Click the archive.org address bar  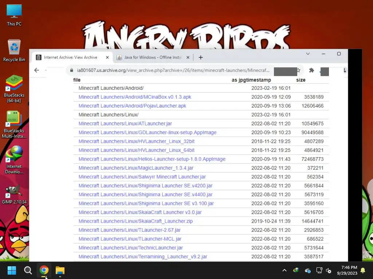tap(173, 70)
